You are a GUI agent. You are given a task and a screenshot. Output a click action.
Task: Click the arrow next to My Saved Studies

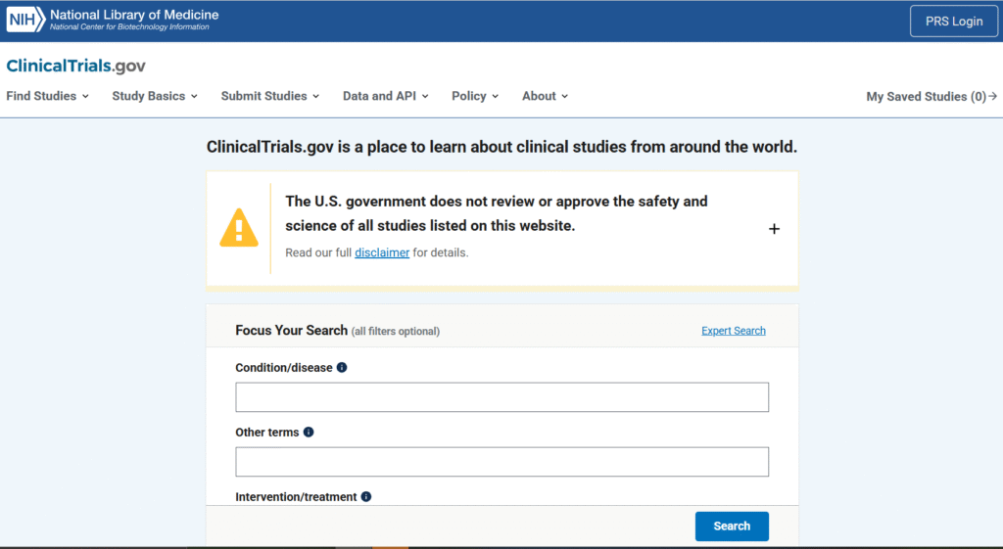pos(992,96)
